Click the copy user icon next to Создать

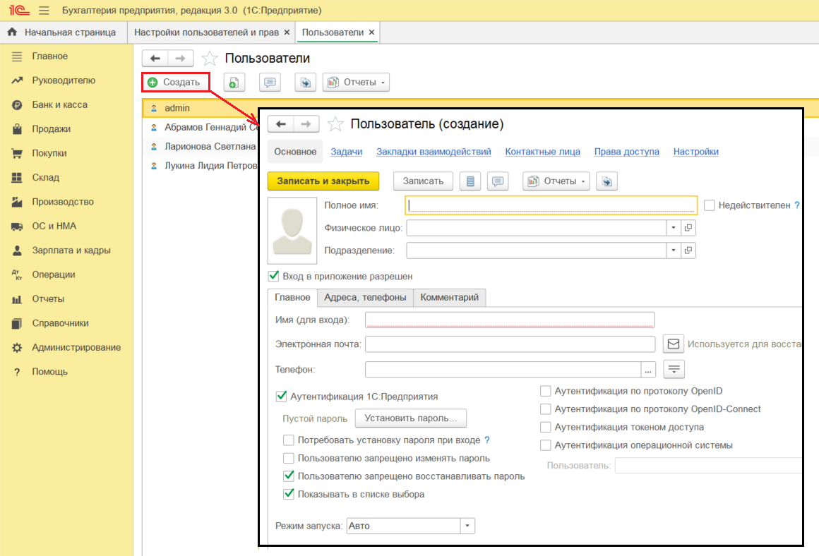pyautogui.click(x=234, y=83)
